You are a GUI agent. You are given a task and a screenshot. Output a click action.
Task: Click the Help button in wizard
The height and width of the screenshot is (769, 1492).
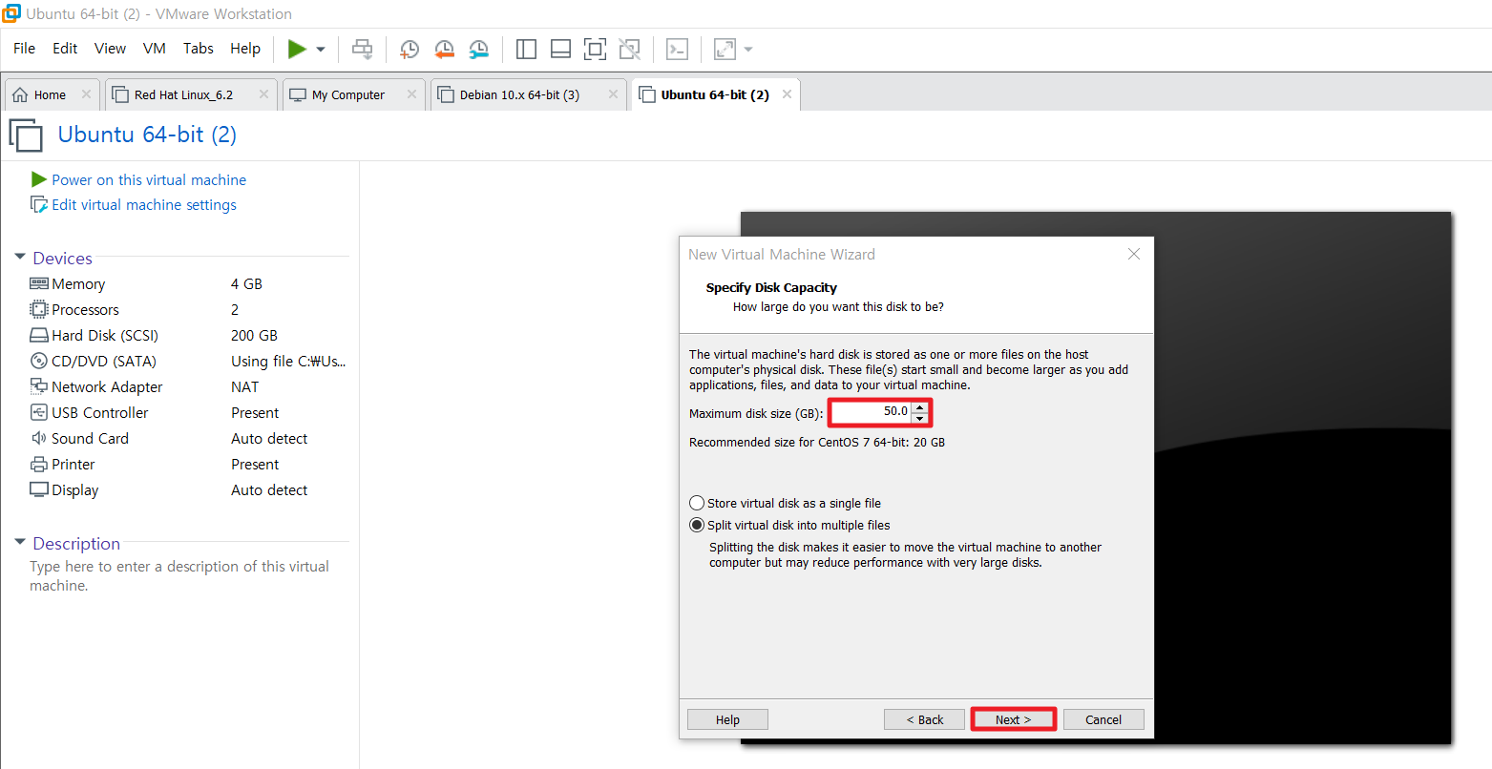click(x=727, y=719)
